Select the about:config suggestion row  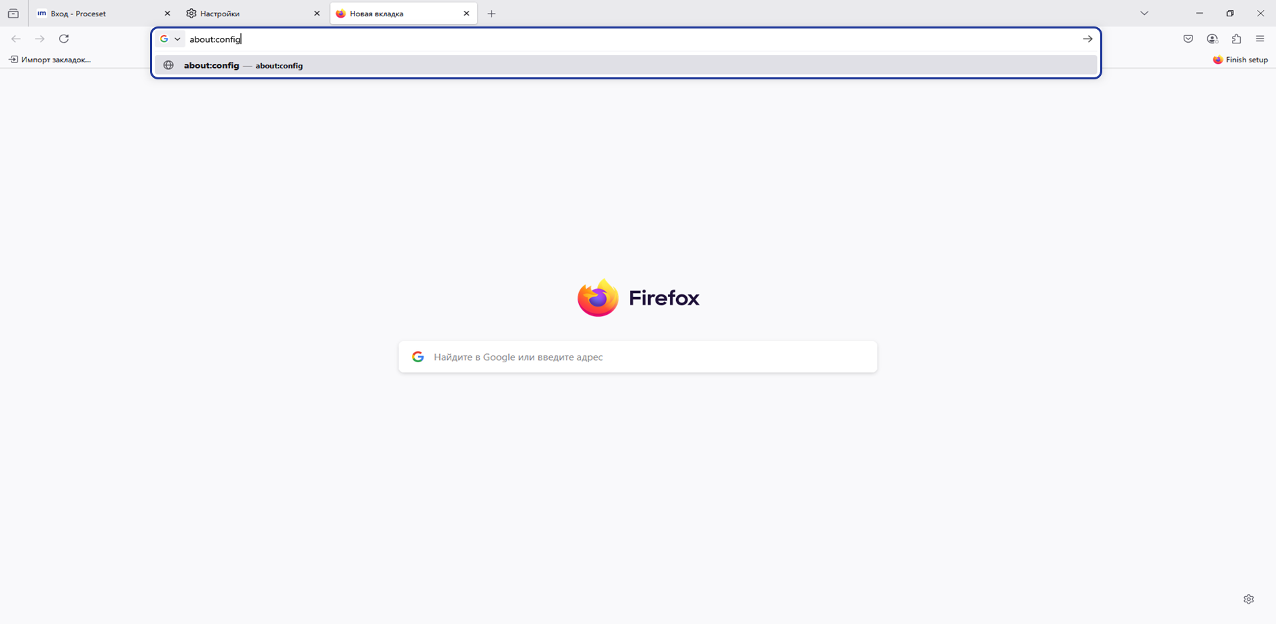(626, 65)
